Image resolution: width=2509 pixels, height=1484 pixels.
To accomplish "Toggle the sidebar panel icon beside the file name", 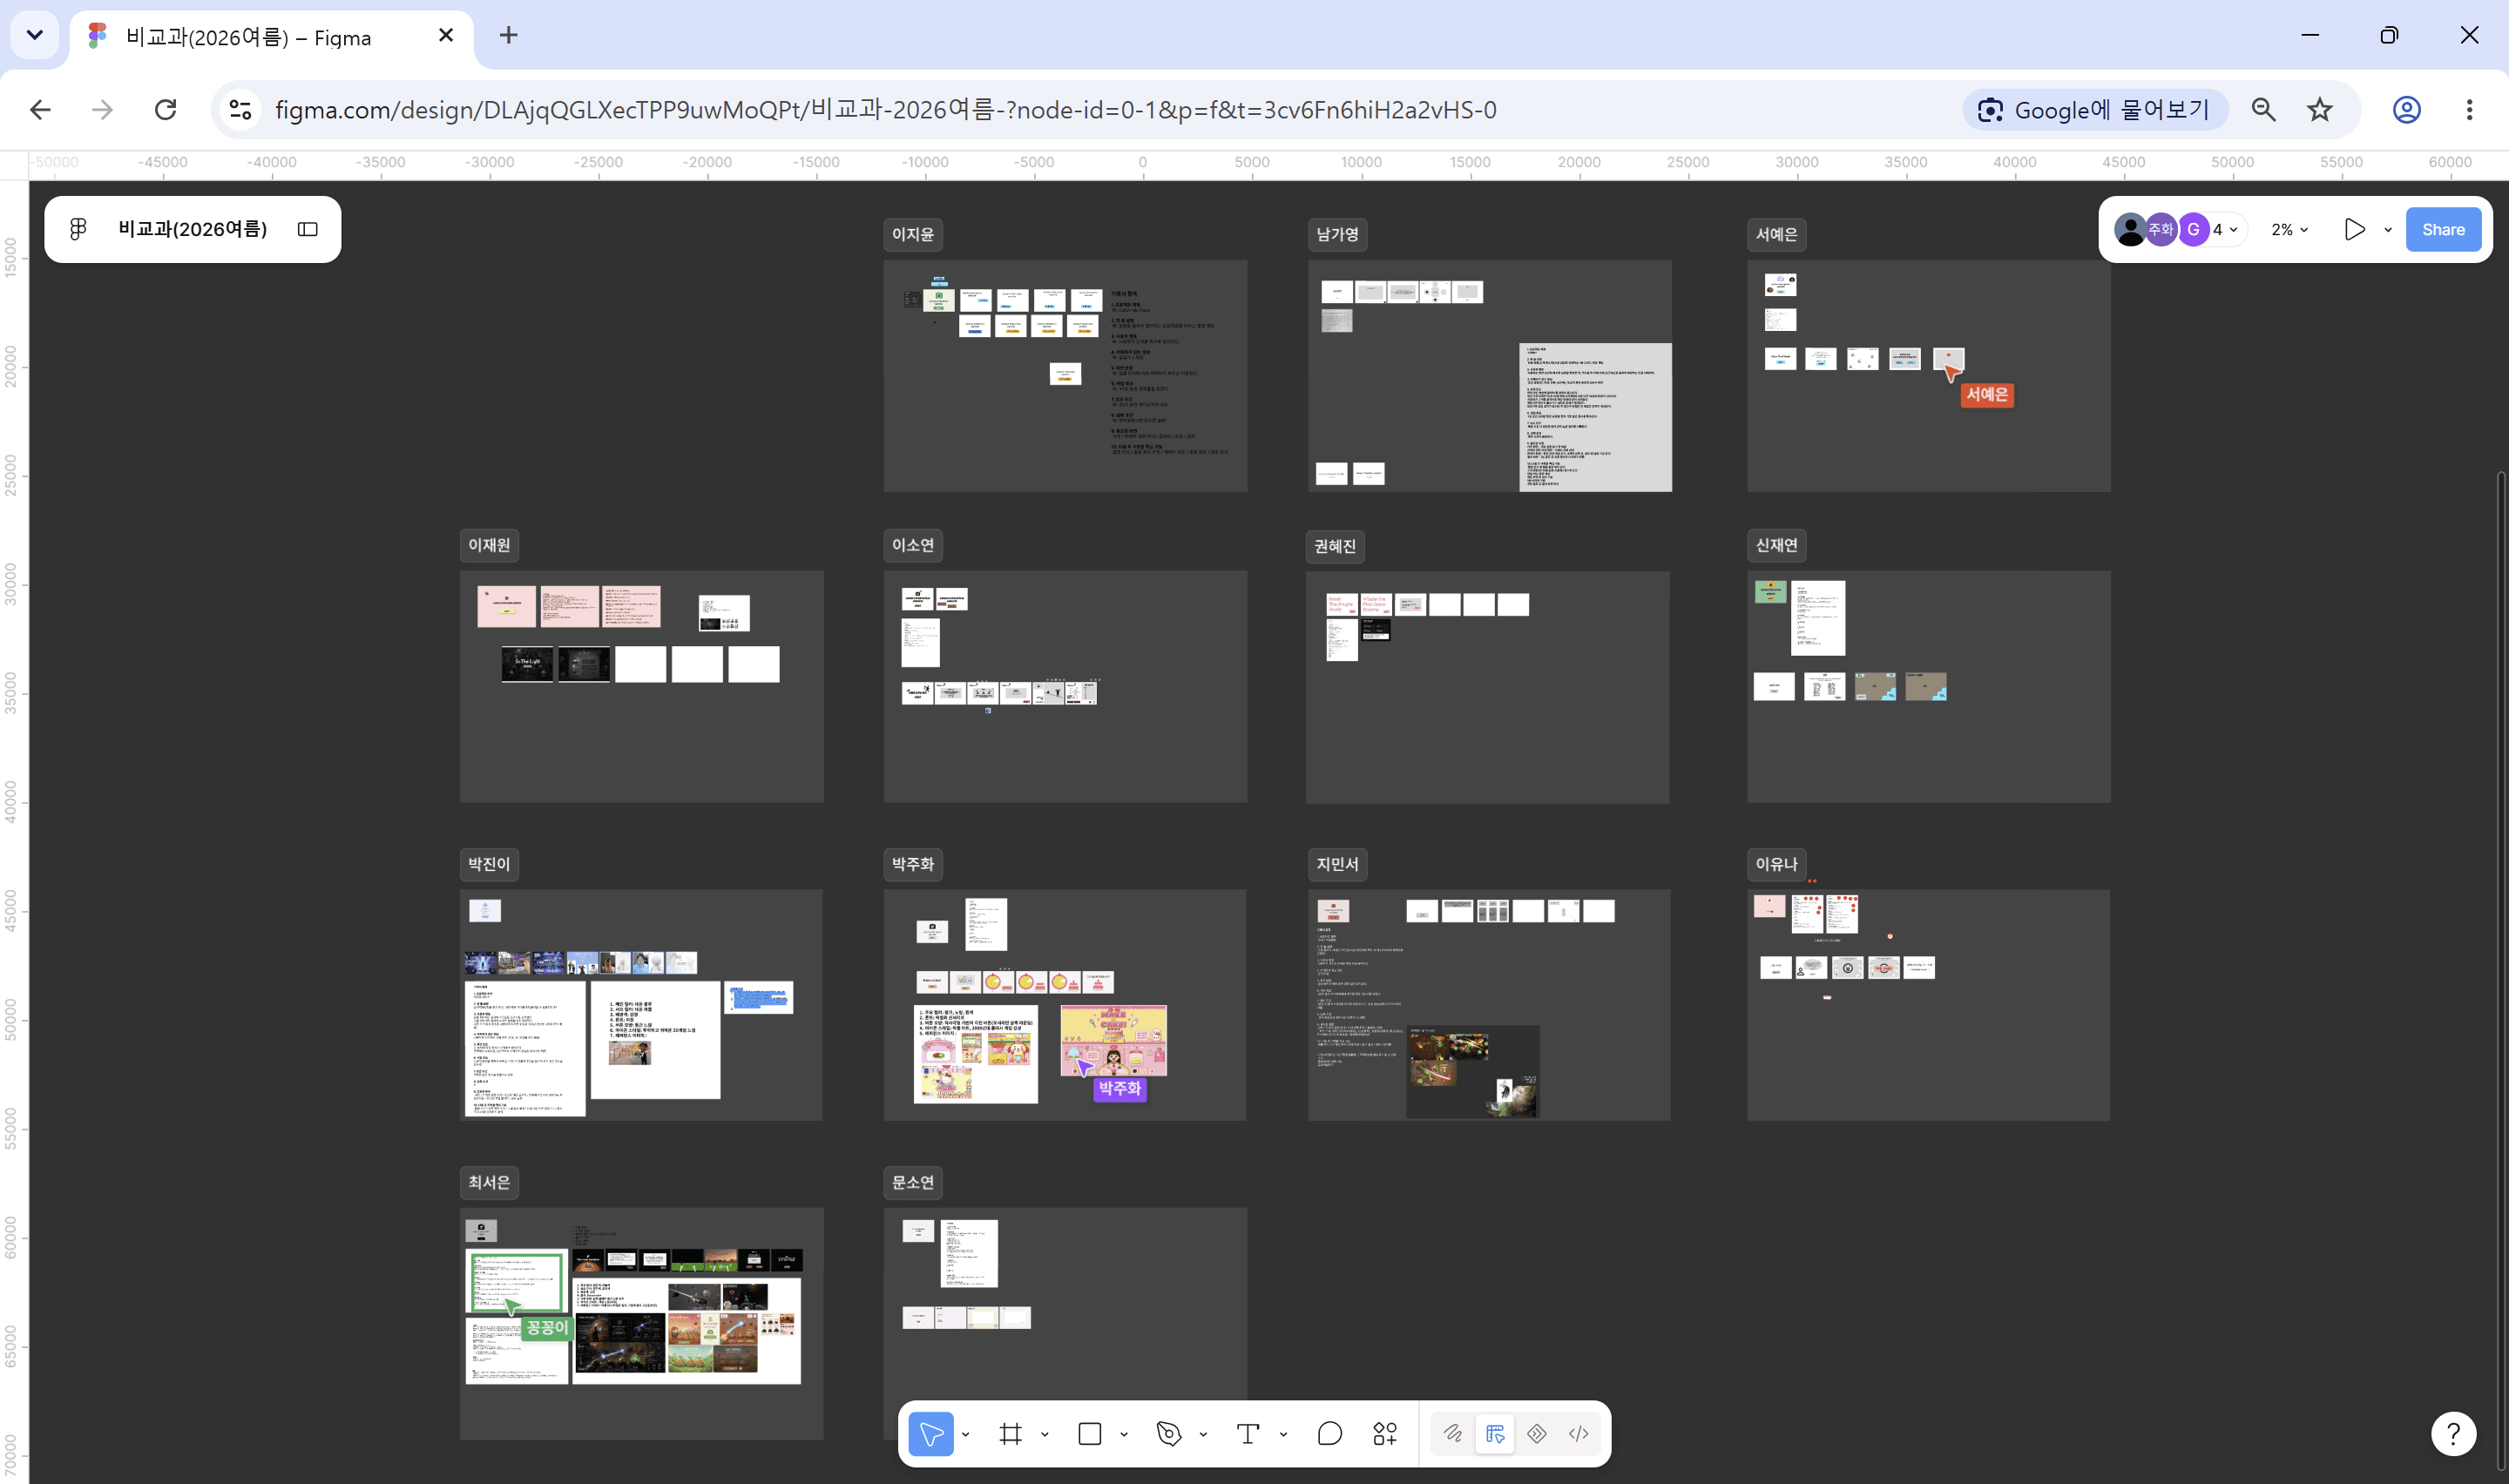I will point(308,229).
